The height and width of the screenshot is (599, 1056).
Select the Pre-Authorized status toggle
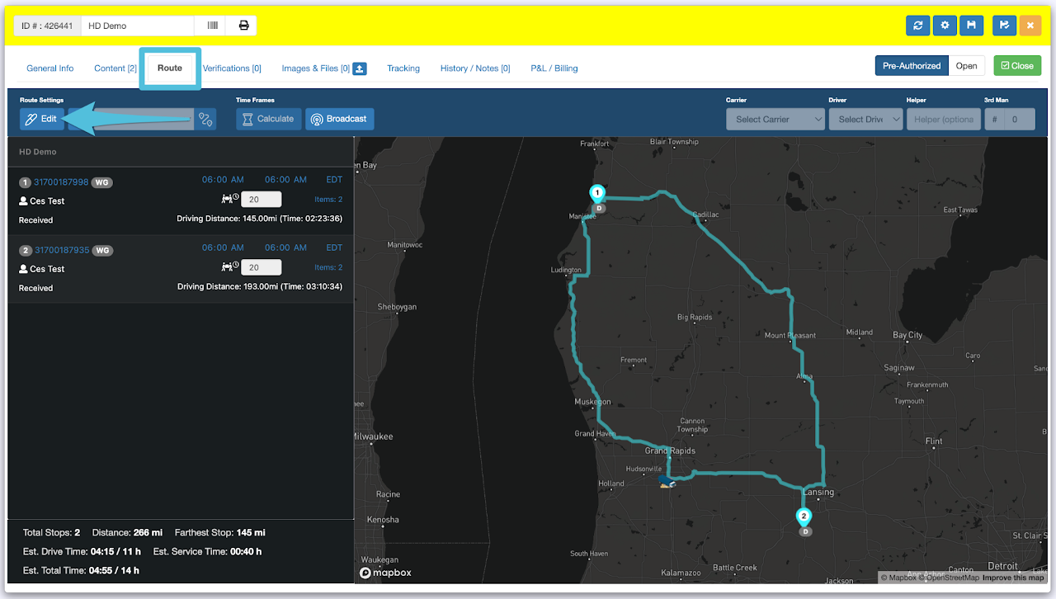pos(912,66)
